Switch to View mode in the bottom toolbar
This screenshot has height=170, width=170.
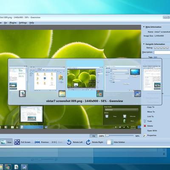[x=6, y=142]
